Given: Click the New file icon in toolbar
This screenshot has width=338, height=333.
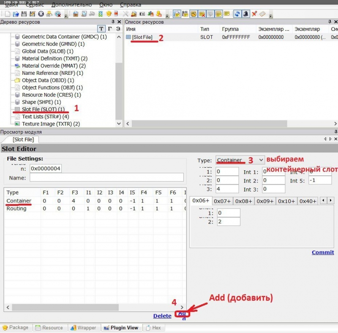Looking at the screenshot, I should (7, 14).
